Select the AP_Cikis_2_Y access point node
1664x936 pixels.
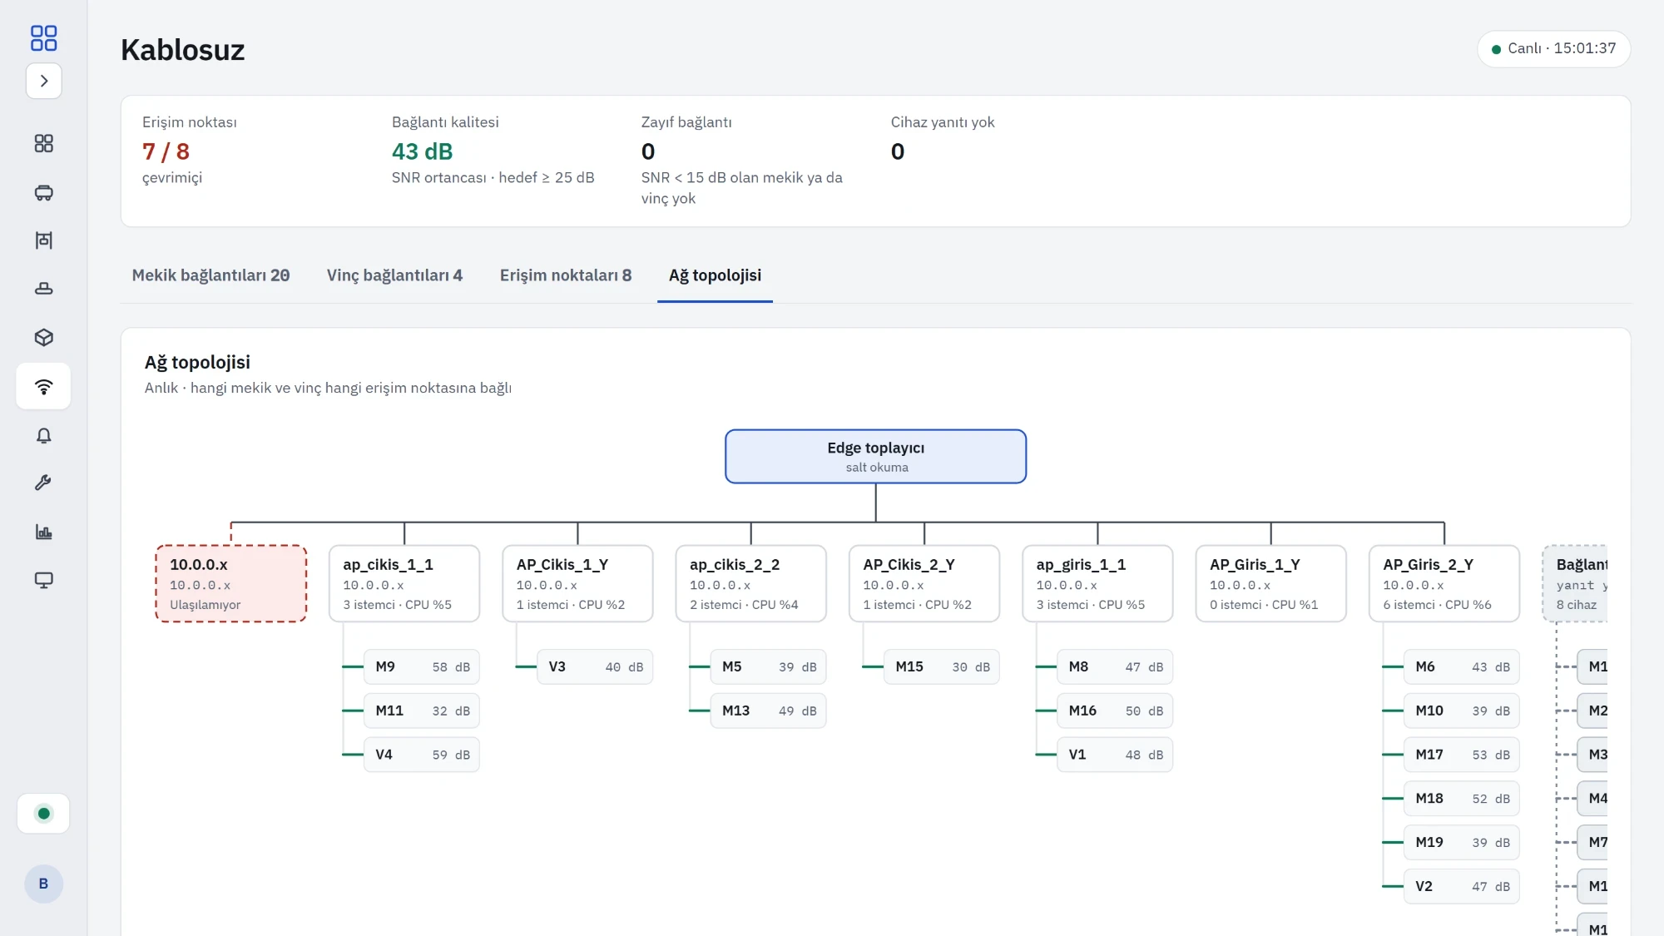[924, 583]
